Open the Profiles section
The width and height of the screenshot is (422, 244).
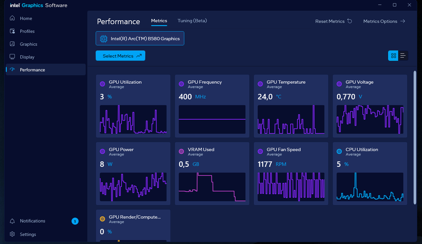coord(27,31)
